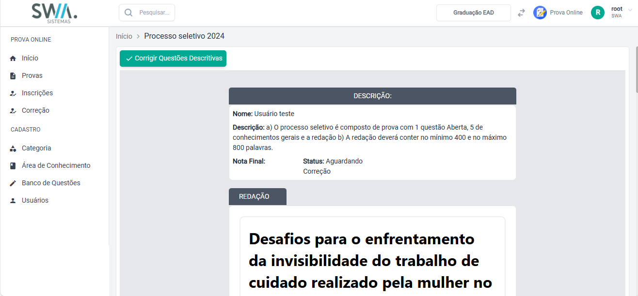Expand the root user menu chevron
Viewport: 638px width, 296px height.
(630, 10)
